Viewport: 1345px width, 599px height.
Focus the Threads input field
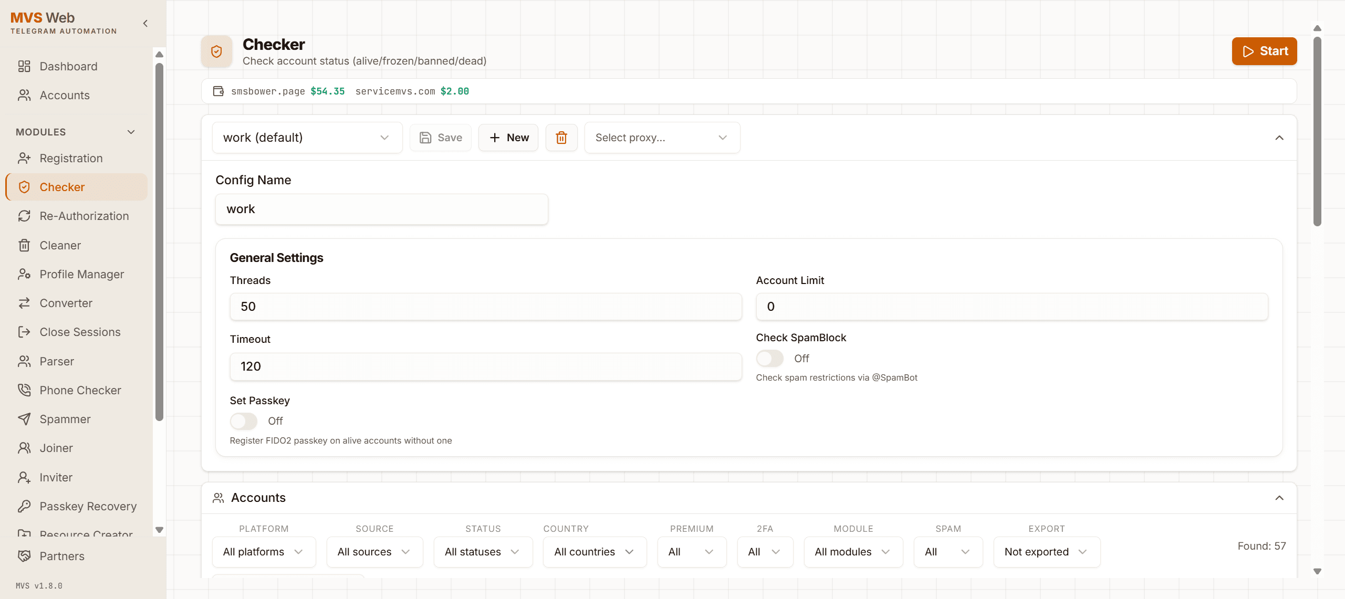click(x=486, y=307)
